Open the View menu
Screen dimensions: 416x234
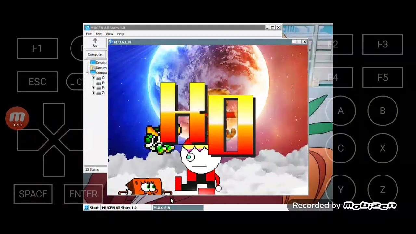pyautogui.click(x=109, y=34)
